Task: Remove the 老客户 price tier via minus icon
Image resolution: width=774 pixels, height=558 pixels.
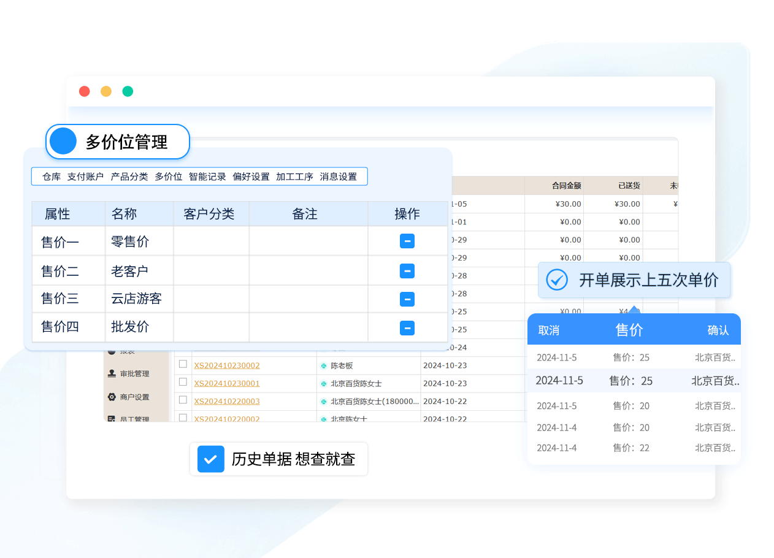Action: click(x=407, y=270)
